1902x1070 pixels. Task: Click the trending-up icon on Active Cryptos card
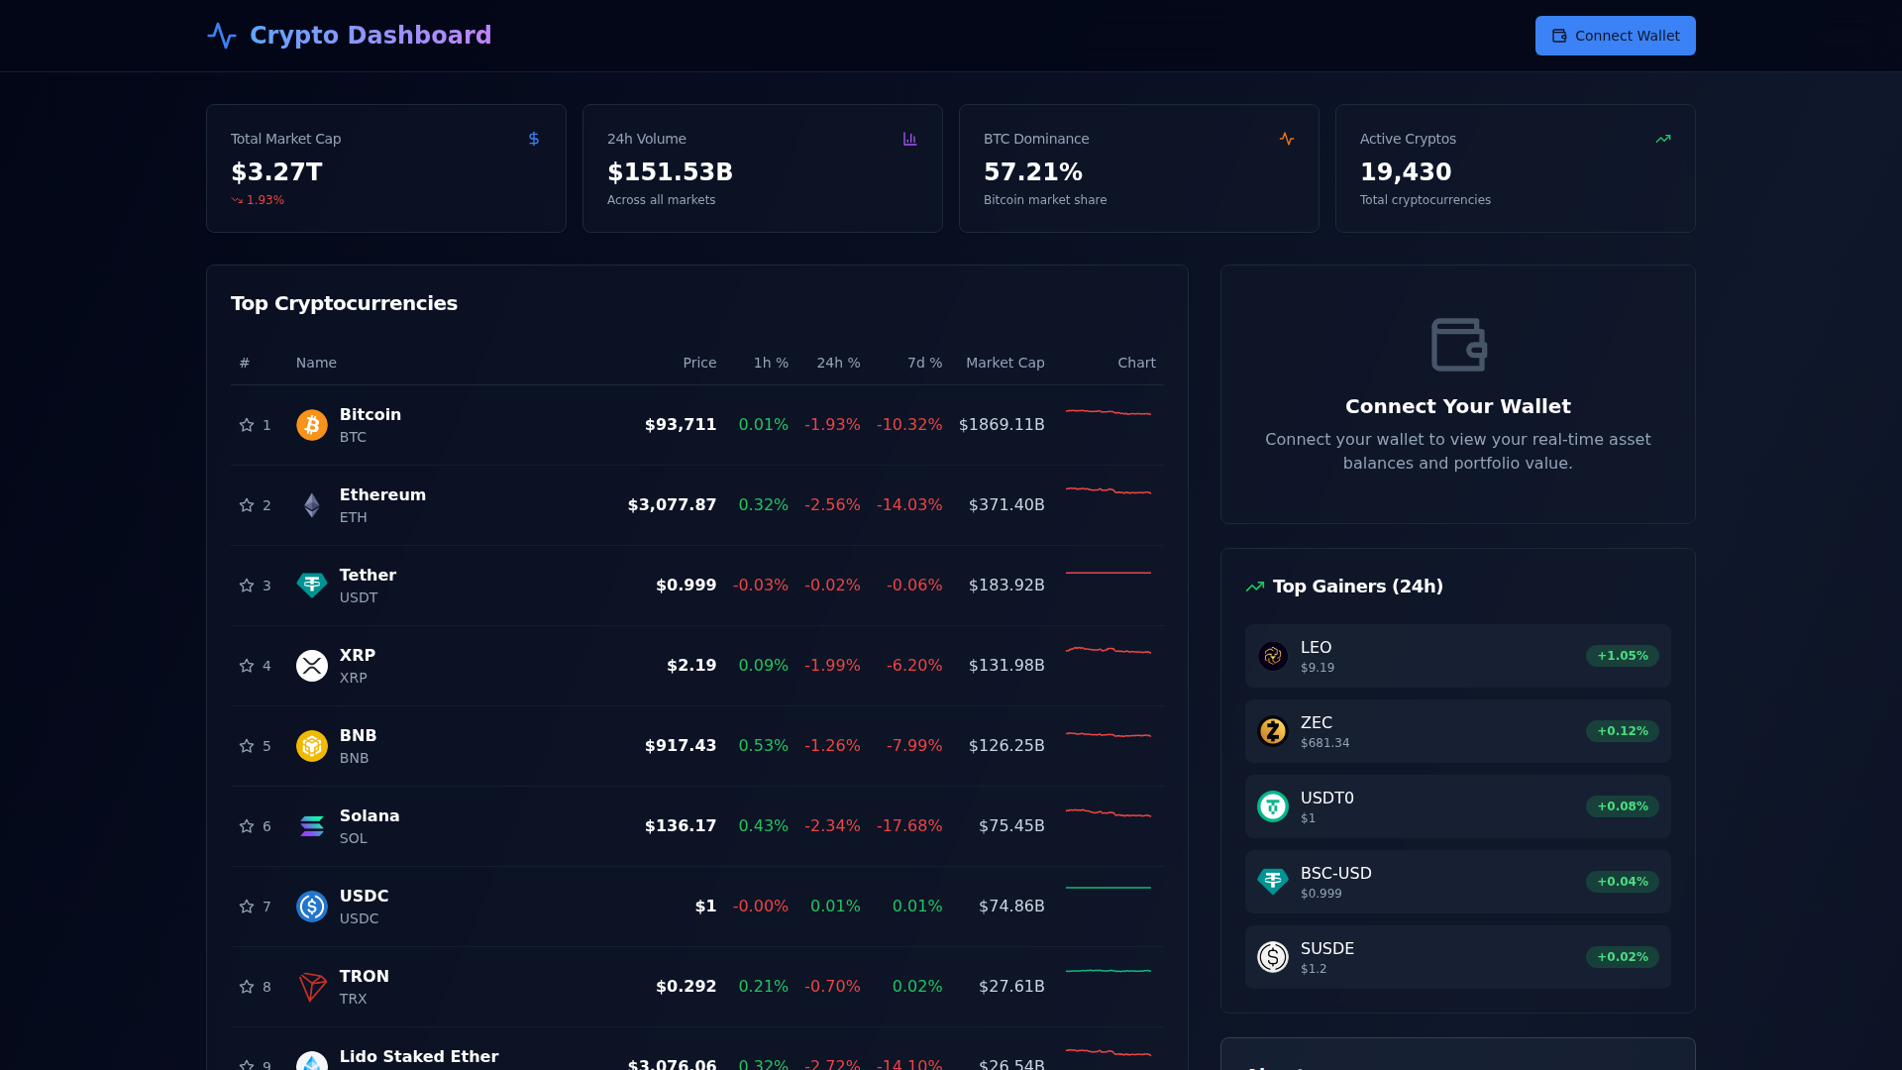coord(1662,139)
